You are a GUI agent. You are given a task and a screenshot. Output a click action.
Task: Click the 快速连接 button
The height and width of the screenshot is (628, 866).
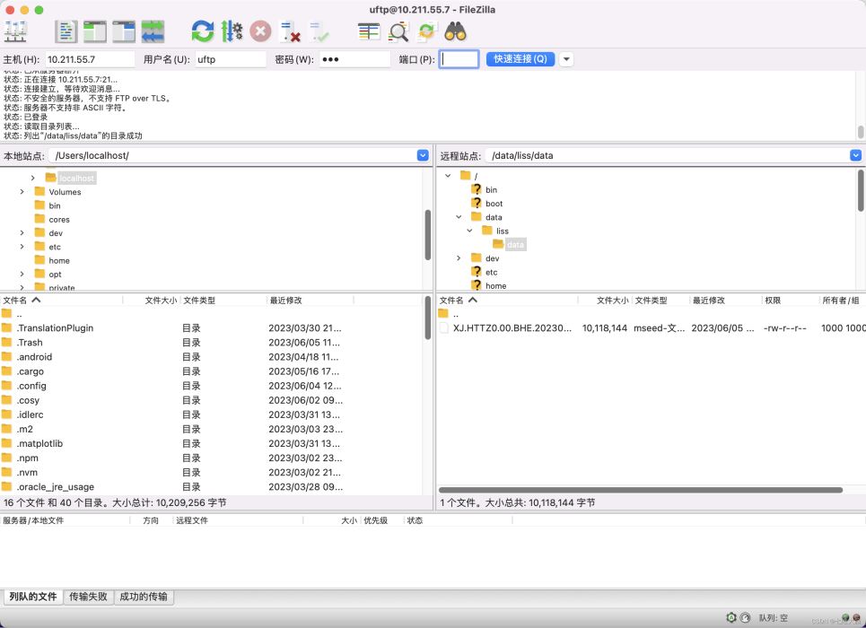click(520, 59)
